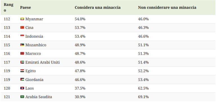Click the Rango column header

(8, 7)
